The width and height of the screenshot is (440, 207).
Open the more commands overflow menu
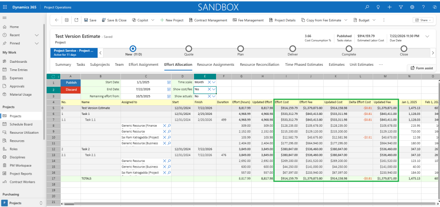click(384, 20)
